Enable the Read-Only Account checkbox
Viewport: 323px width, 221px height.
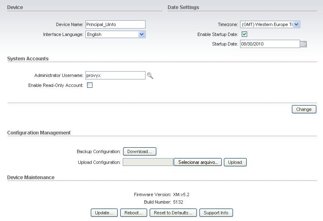90,85
